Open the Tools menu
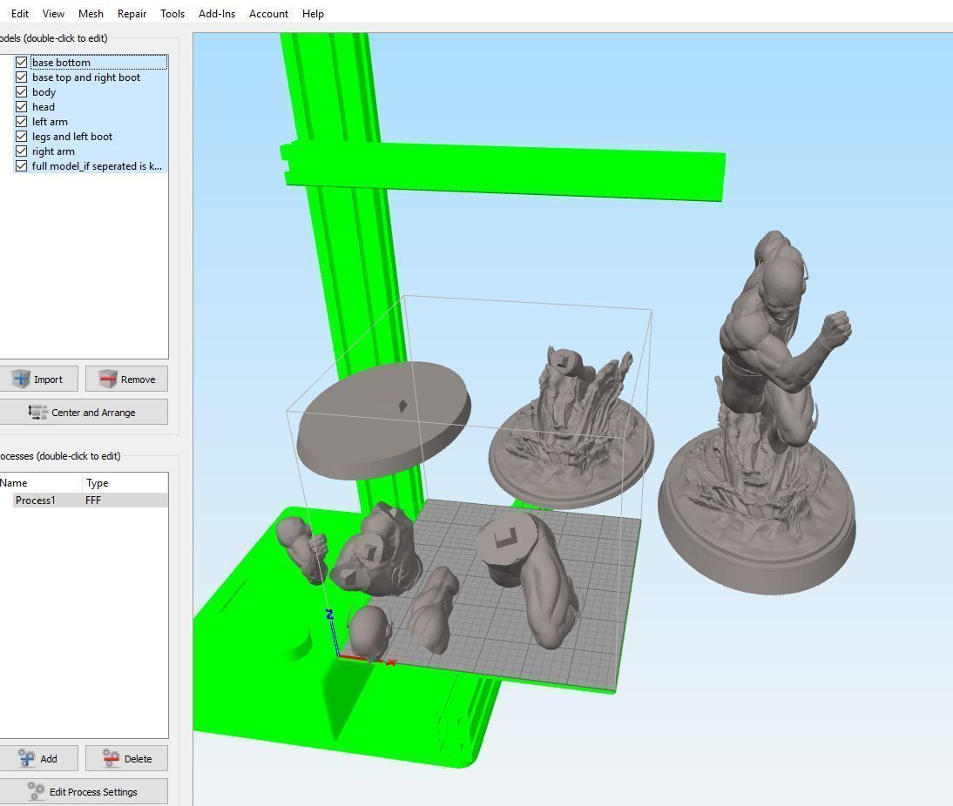The width and height of the screenshot is (953, 806). point(172,13)
